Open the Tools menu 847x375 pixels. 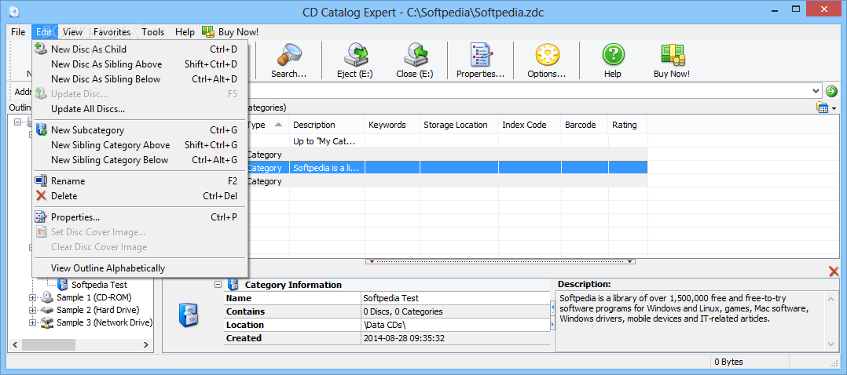[153, 32]
